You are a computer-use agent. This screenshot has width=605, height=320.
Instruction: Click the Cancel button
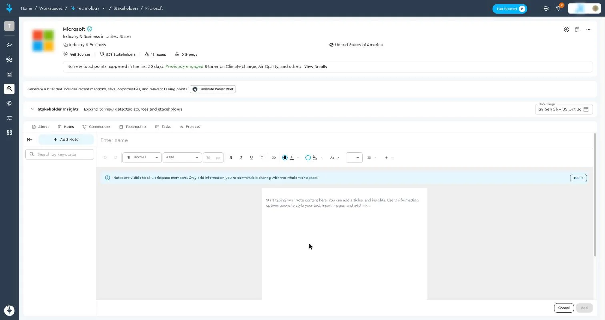pyautogui.click(x=564, y=308)
